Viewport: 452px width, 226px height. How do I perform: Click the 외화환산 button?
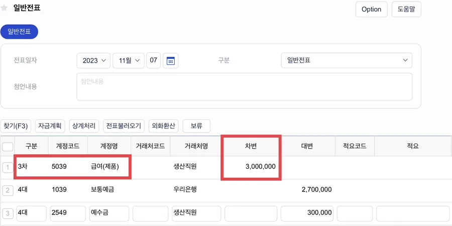[x=163, y=126]
